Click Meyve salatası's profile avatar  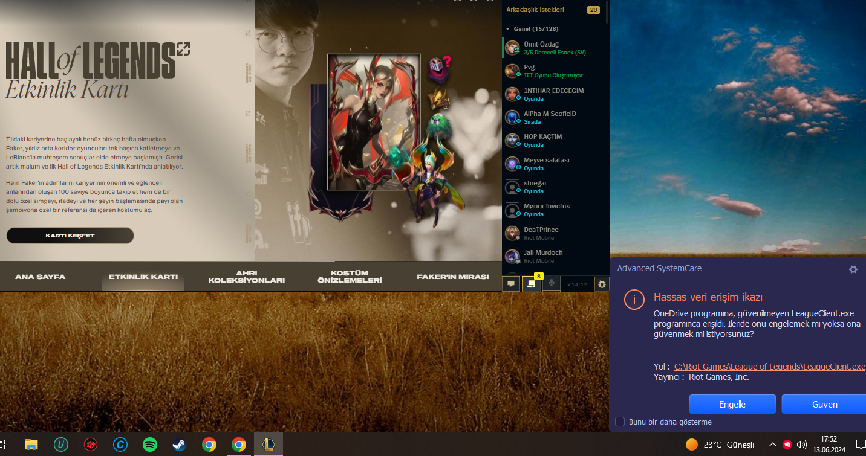click(512, 164)
